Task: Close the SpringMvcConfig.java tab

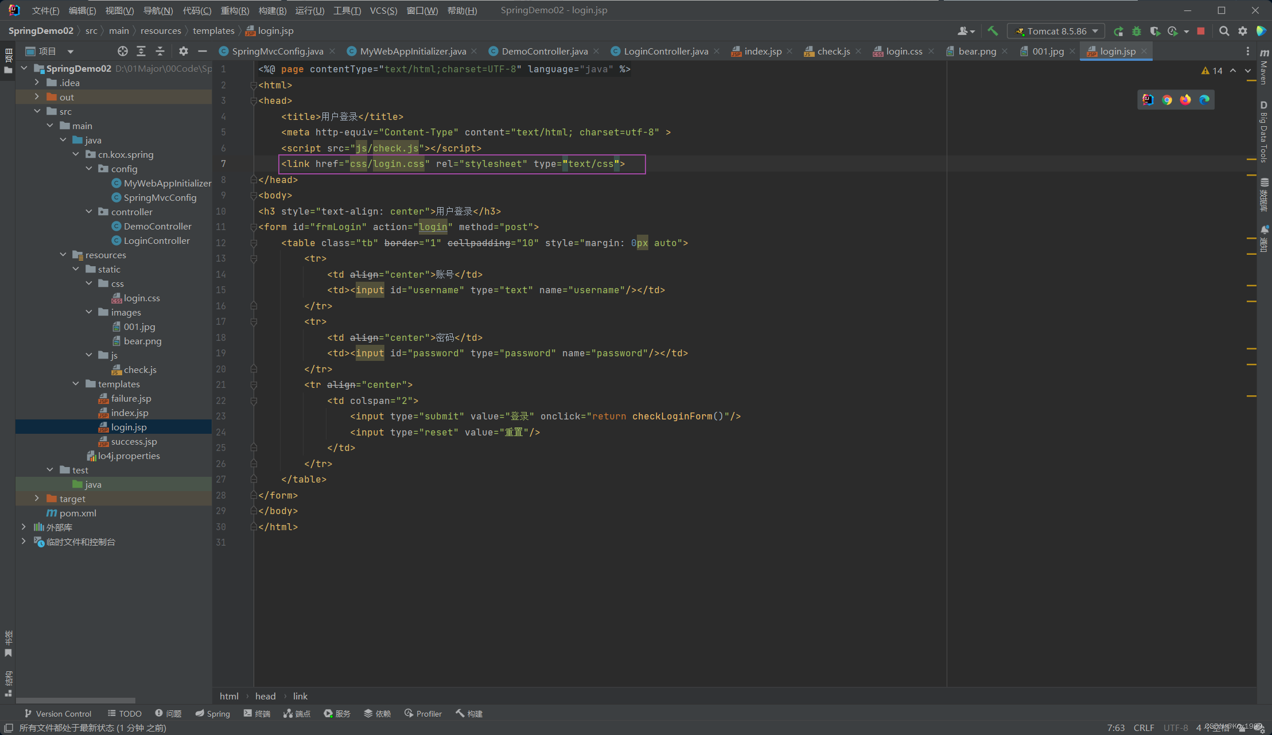Action: pos(332,51)
